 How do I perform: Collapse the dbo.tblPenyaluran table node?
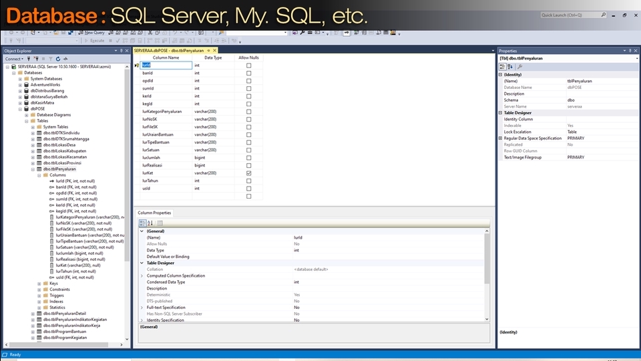pyautogui.click(x=33, y=169)
